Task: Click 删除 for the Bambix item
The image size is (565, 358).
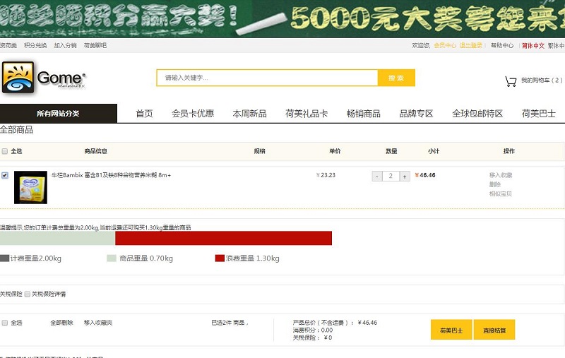Action: click(x=495, y=184)
